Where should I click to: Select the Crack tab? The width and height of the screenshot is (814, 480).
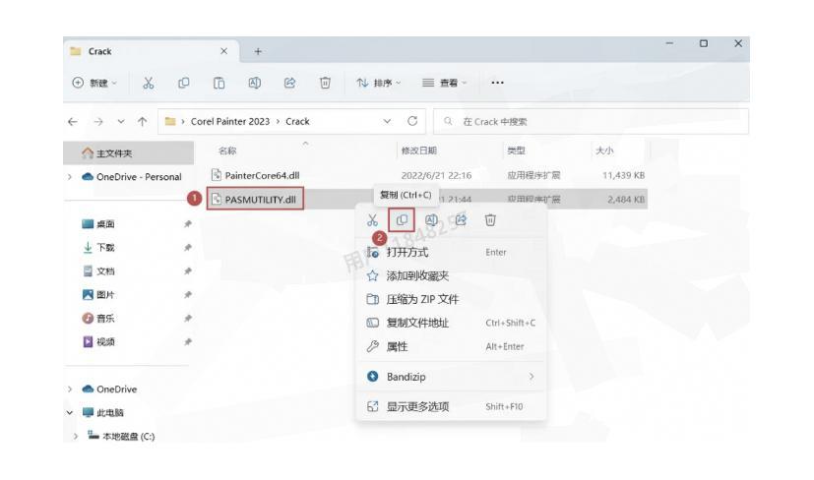(151, 51)
